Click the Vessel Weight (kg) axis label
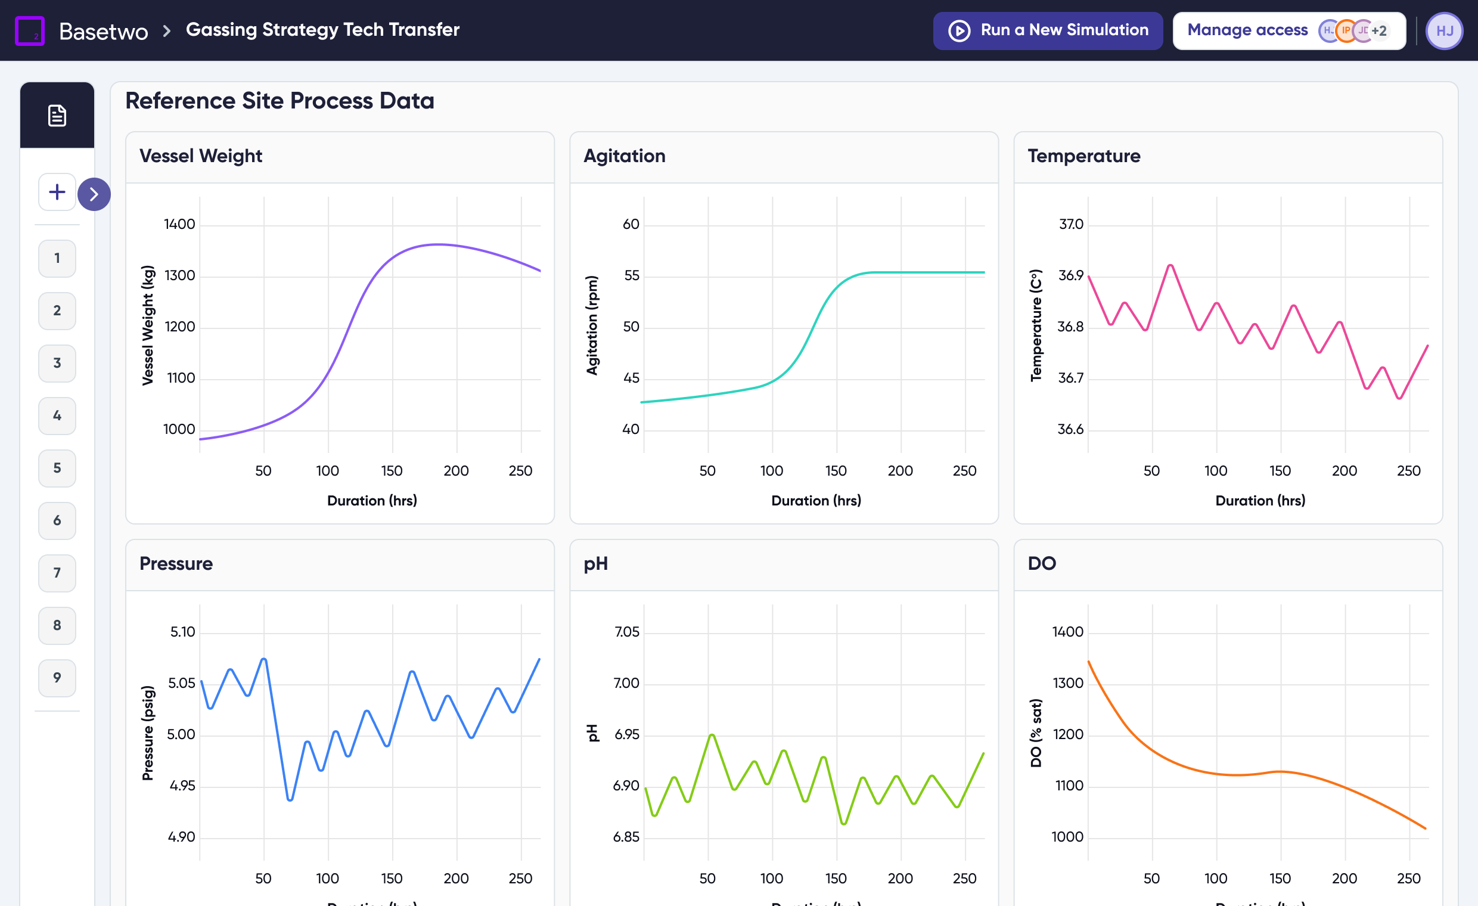 point(148,325)
